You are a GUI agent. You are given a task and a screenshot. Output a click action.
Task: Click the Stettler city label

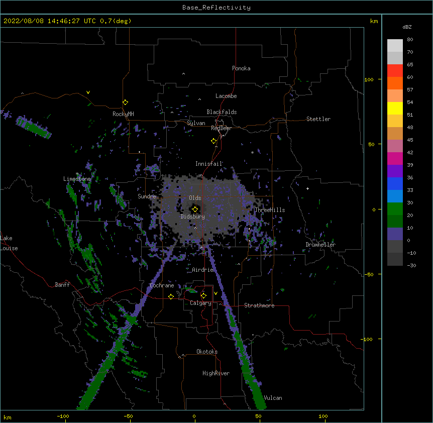[x=318, y=119]
